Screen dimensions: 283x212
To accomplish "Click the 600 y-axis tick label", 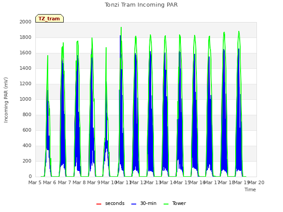I will point(27,130).
